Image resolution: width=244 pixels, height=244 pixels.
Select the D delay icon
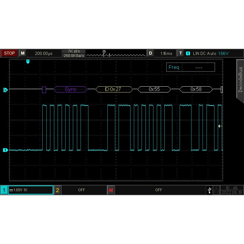(150, 53)
